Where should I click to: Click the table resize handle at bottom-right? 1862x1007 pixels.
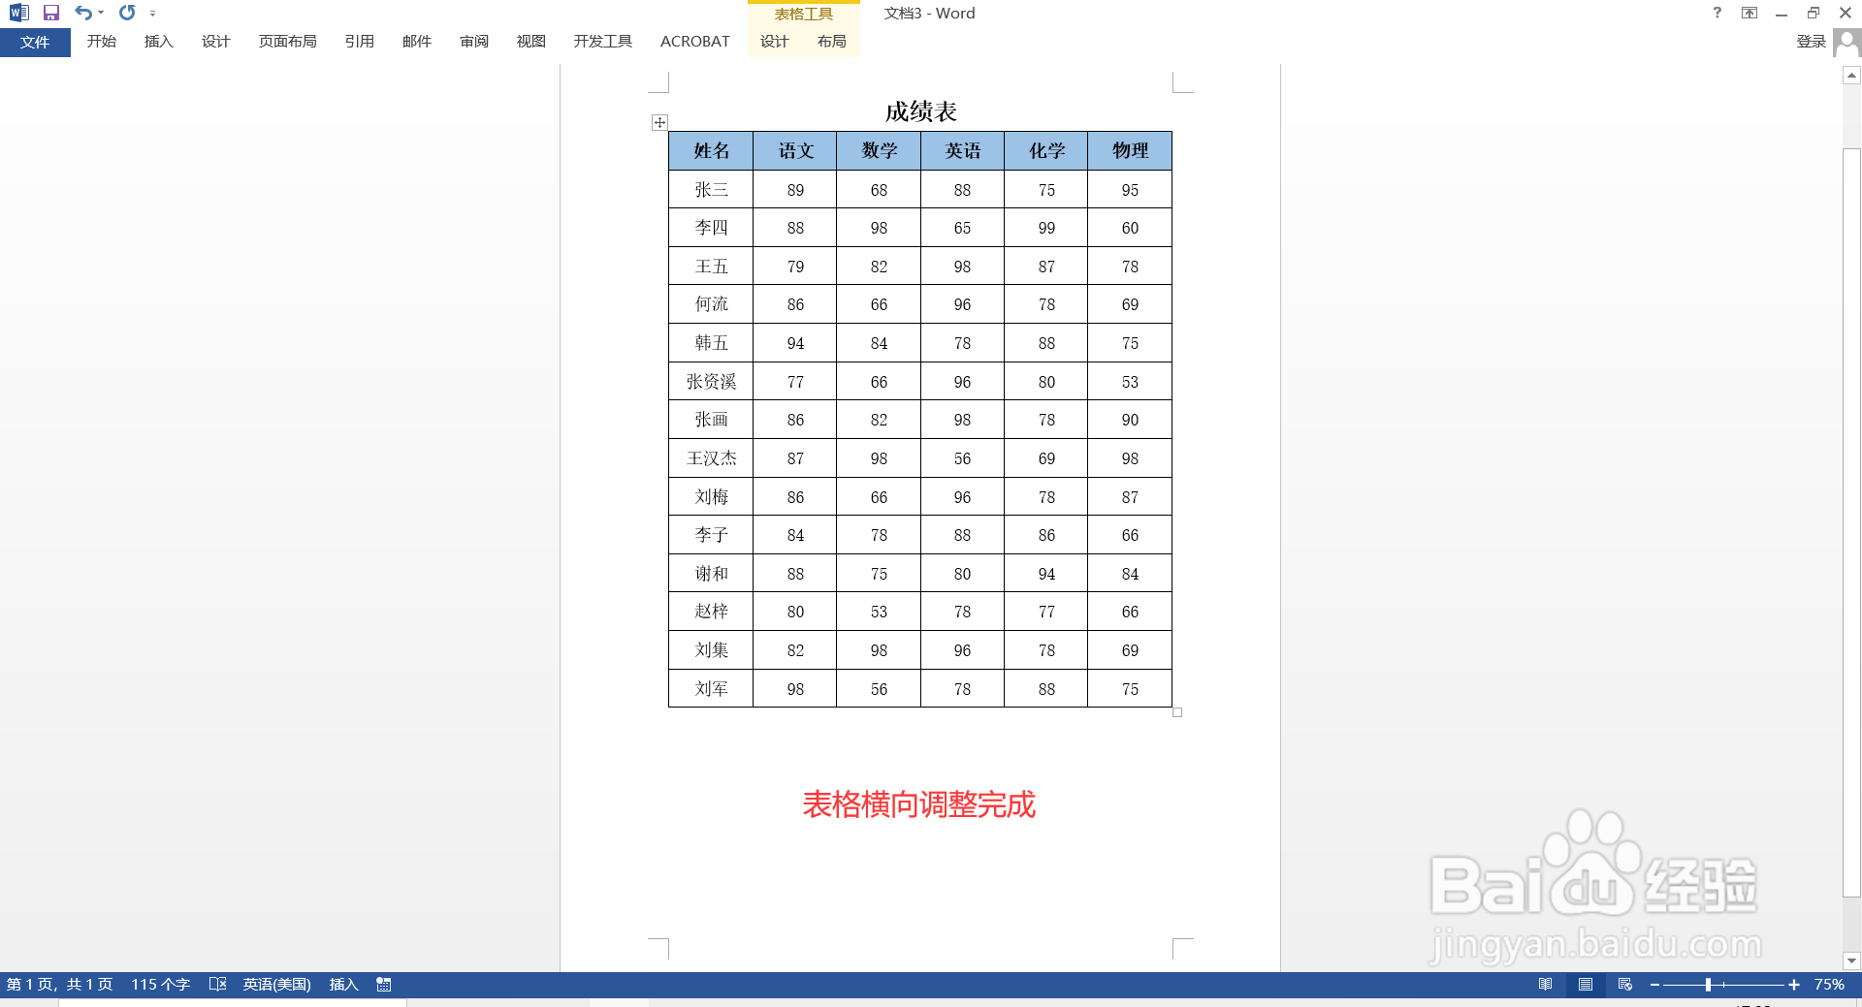pos(1177,712)
